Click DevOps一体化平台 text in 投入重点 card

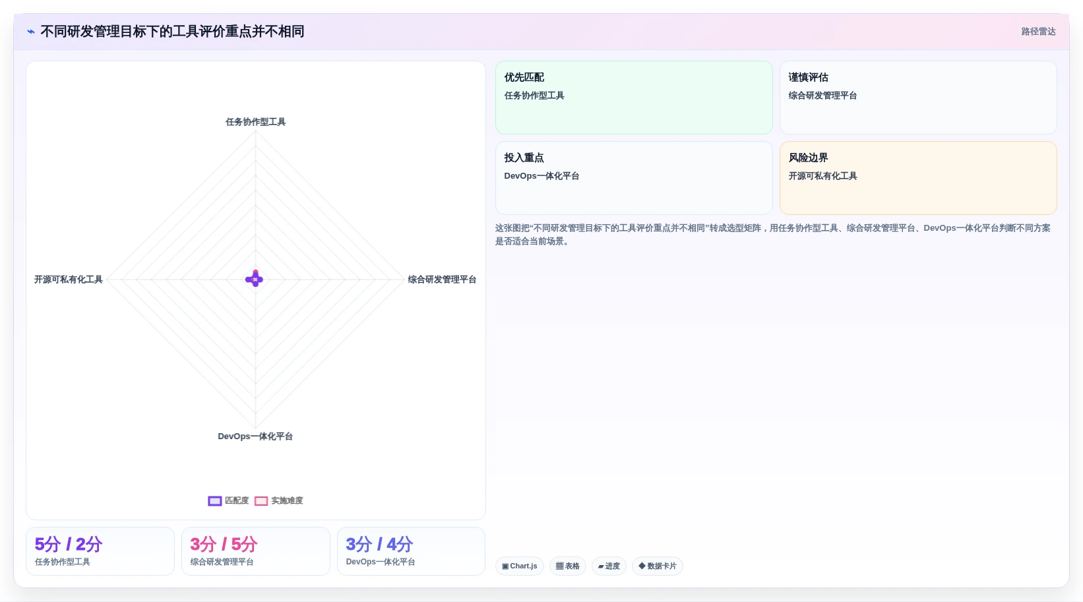(x=541, y=176)
